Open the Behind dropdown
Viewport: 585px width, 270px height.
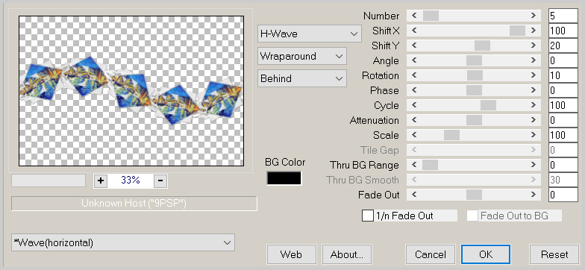pyautogui.click(x=301, y=79)
